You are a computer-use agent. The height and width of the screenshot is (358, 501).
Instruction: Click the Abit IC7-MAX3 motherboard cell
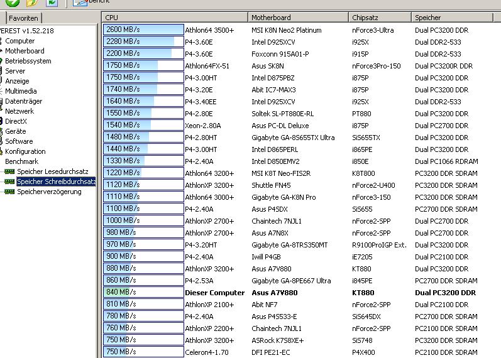pyautogui.click(x=273, y=90)
